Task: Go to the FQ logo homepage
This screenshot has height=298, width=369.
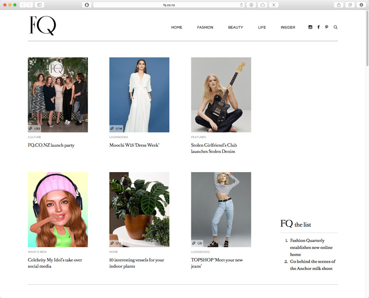Action: pyautogui.click(x=43, y=26)
